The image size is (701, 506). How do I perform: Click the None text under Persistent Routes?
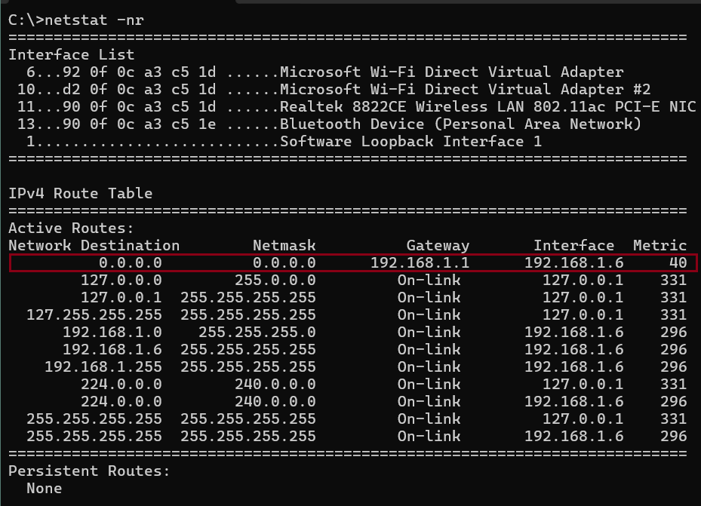click(44, 488)
